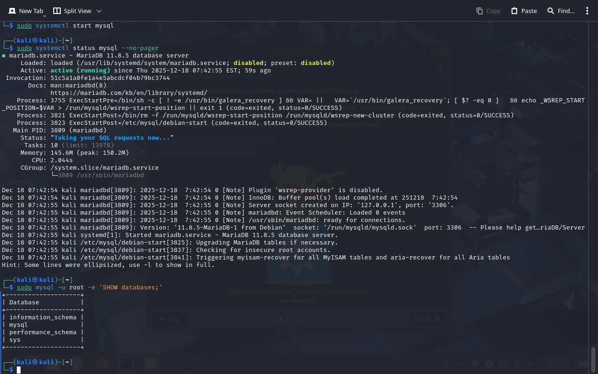Click the 'SHOW databases;' command string

pos(130,288)
